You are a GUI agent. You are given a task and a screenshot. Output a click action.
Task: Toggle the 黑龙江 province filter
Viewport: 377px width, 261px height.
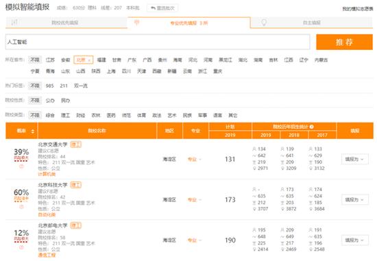(x=226, y=60)
